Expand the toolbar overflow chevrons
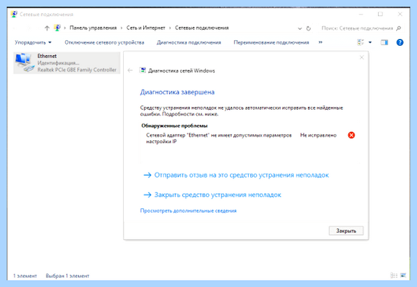 (x=320, y=42)
